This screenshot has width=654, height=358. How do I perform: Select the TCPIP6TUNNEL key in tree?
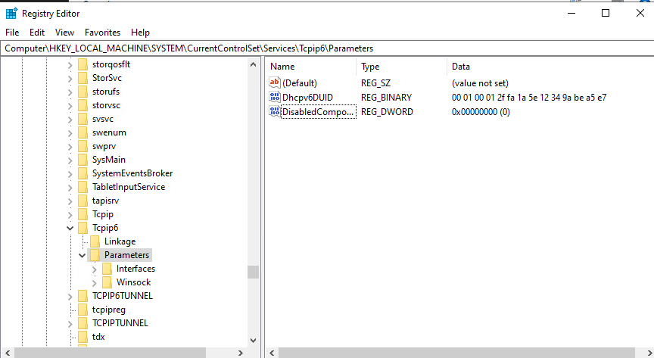tap(122, 296)
